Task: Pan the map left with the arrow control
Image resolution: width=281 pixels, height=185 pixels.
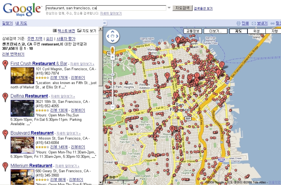Action: pos(108,36)
